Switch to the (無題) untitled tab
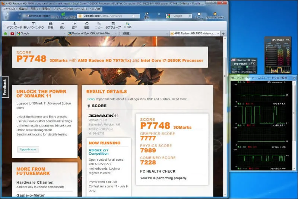 click(143, 33)
